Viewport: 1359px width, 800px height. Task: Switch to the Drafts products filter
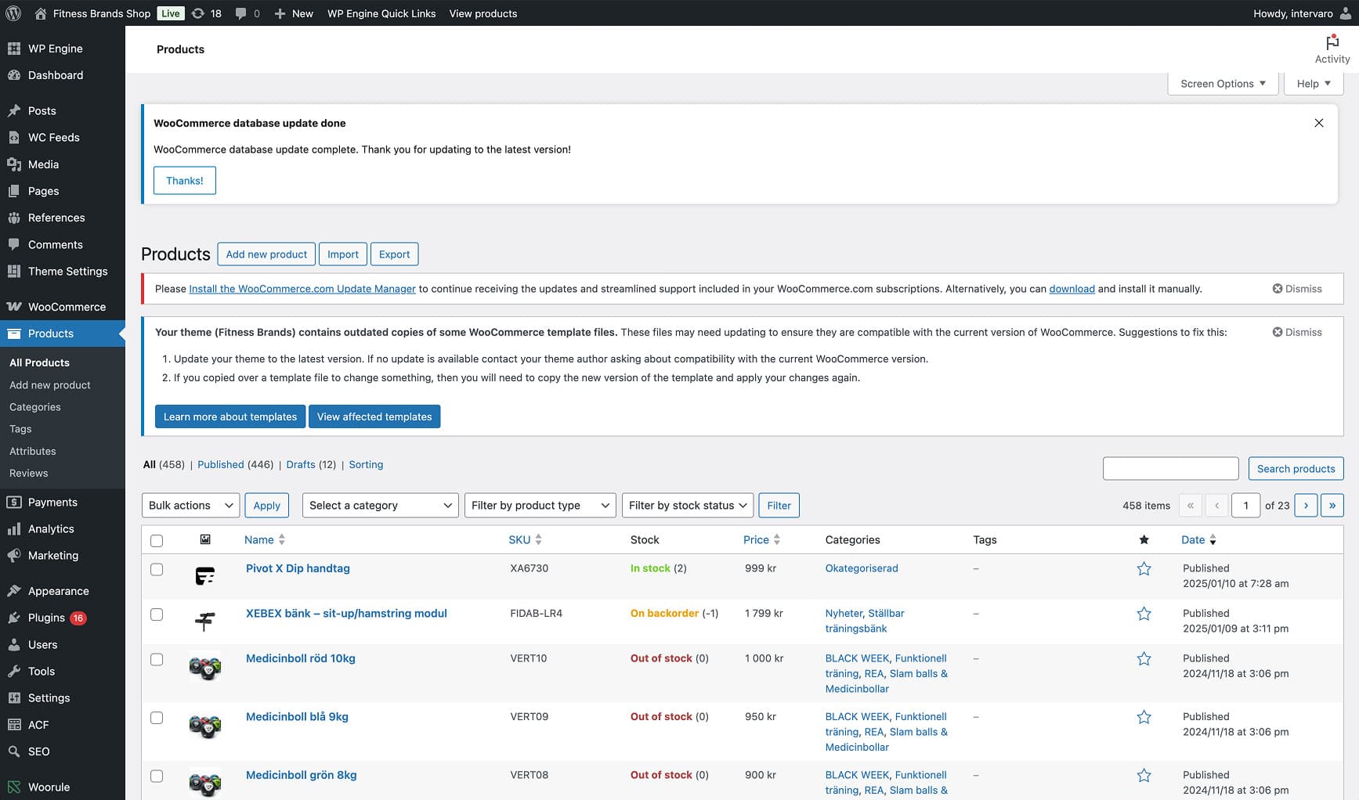[x=300, y=464]
